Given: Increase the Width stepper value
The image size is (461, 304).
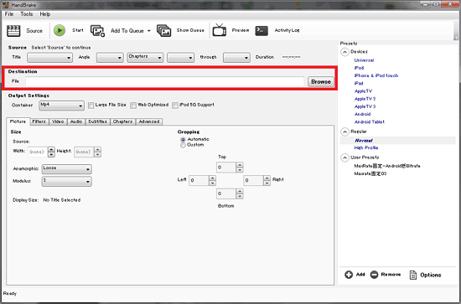Looking at the screenshot, I should coord(51,150).
